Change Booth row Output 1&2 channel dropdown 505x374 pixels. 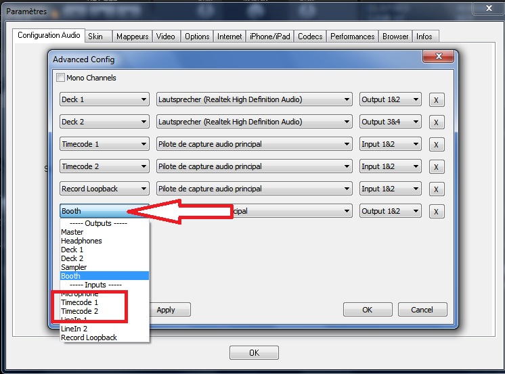pos(391,211)
